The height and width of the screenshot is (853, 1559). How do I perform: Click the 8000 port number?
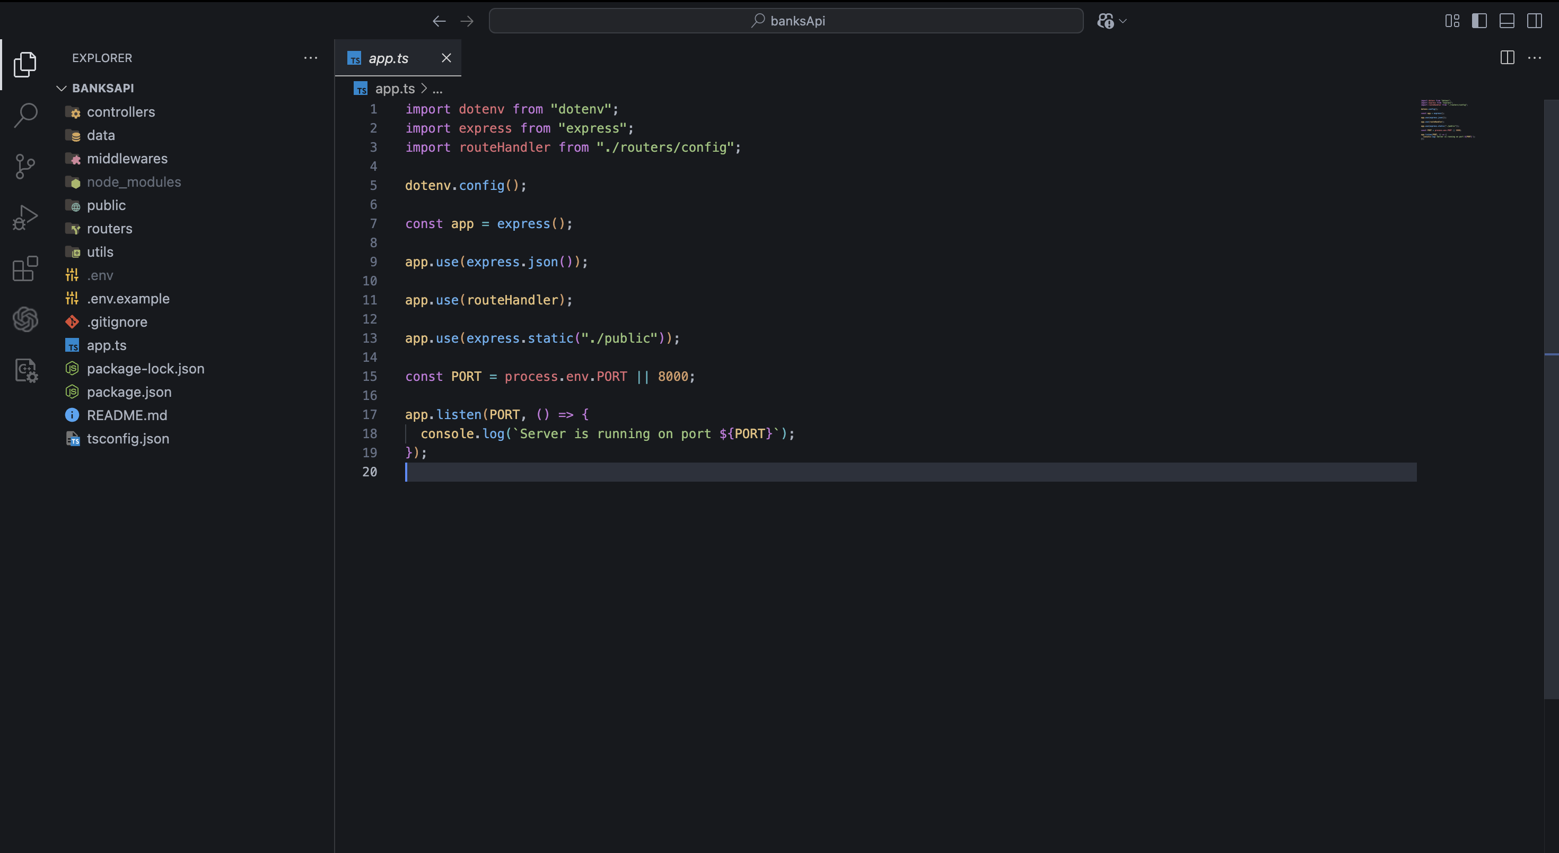[673, 376]
